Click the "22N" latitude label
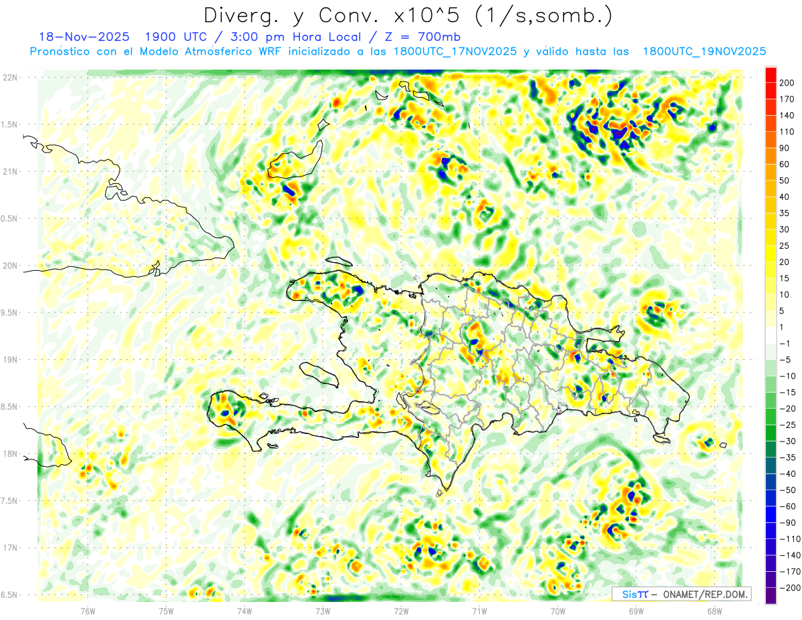Image resolution: width=802 pixels, height=620 pixels. click(x=10, y=77)
